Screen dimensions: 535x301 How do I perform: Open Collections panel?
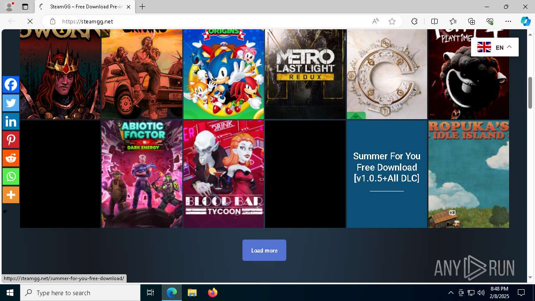point(471,21)
